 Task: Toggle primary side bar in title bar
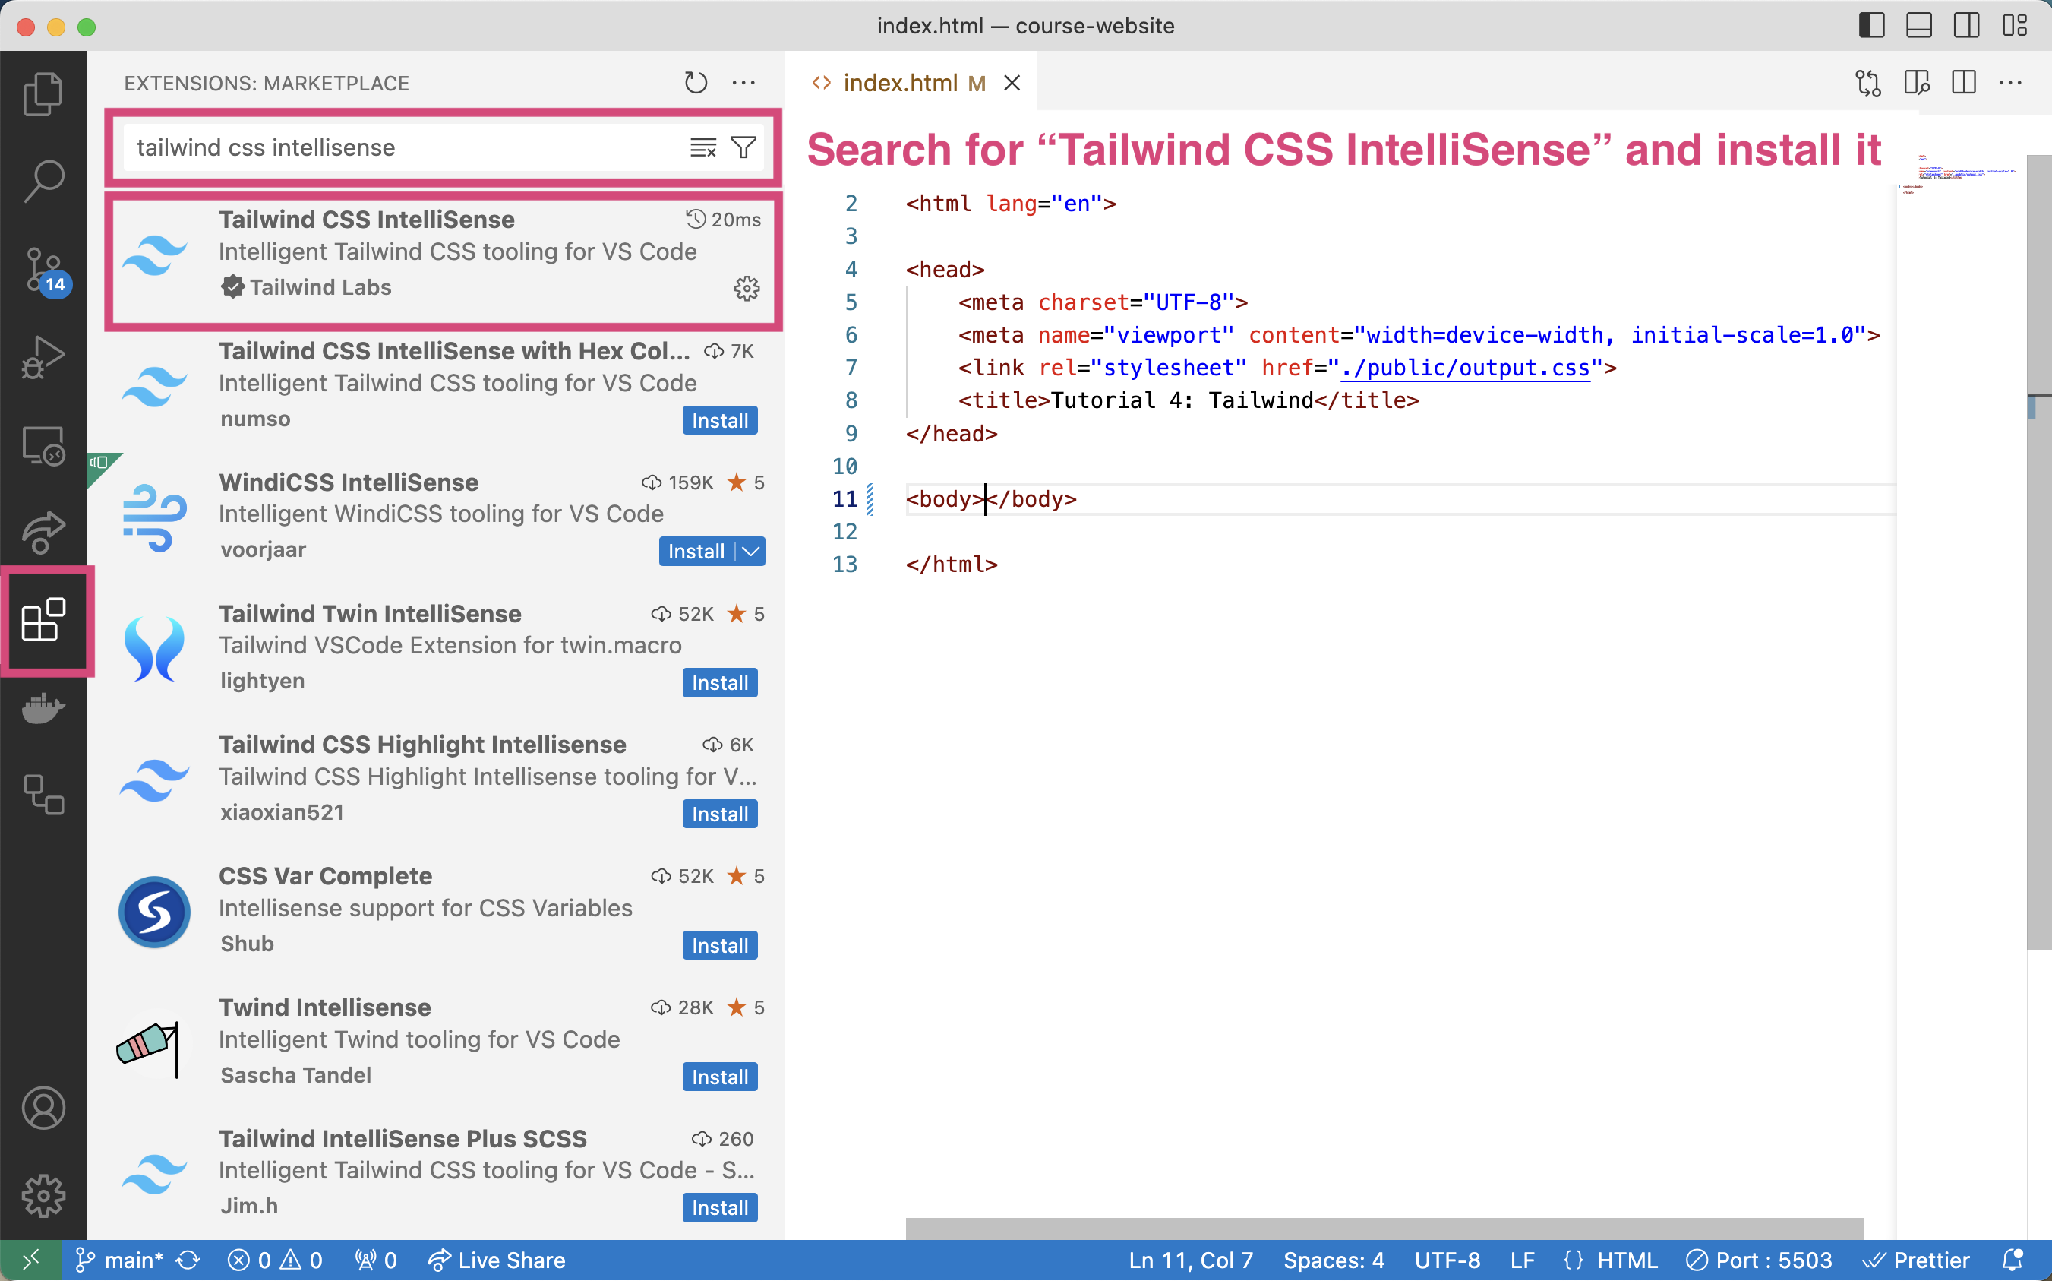pos(1870,25)
